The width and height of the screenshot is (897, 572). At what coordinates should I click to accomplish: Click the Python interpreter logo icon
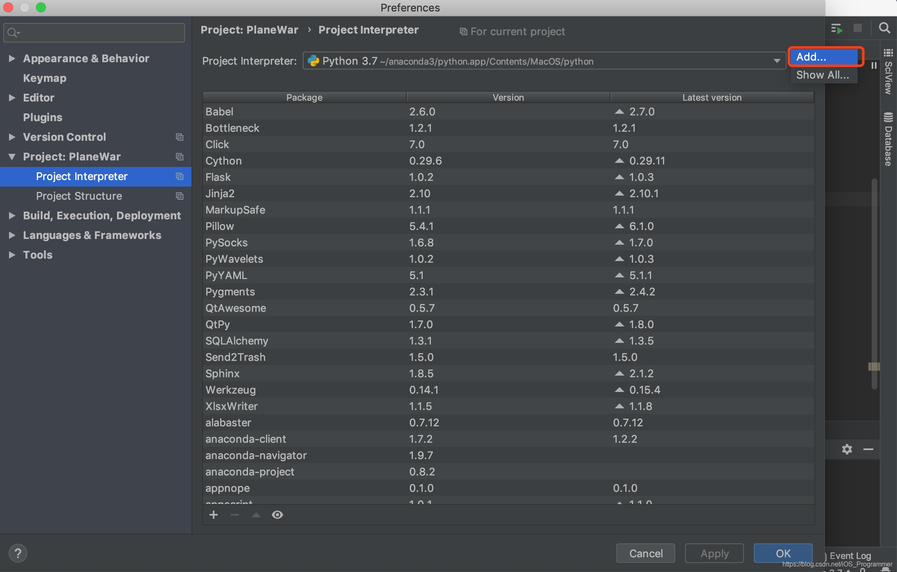(313, 61)
